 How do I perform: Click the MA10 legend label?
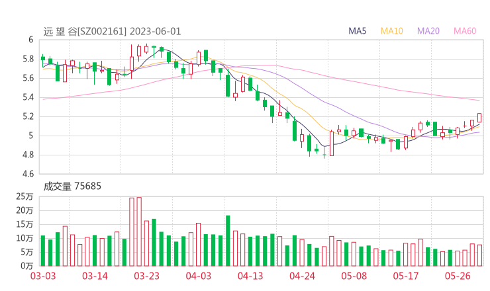pyautogui.click(x=391, y=31)
